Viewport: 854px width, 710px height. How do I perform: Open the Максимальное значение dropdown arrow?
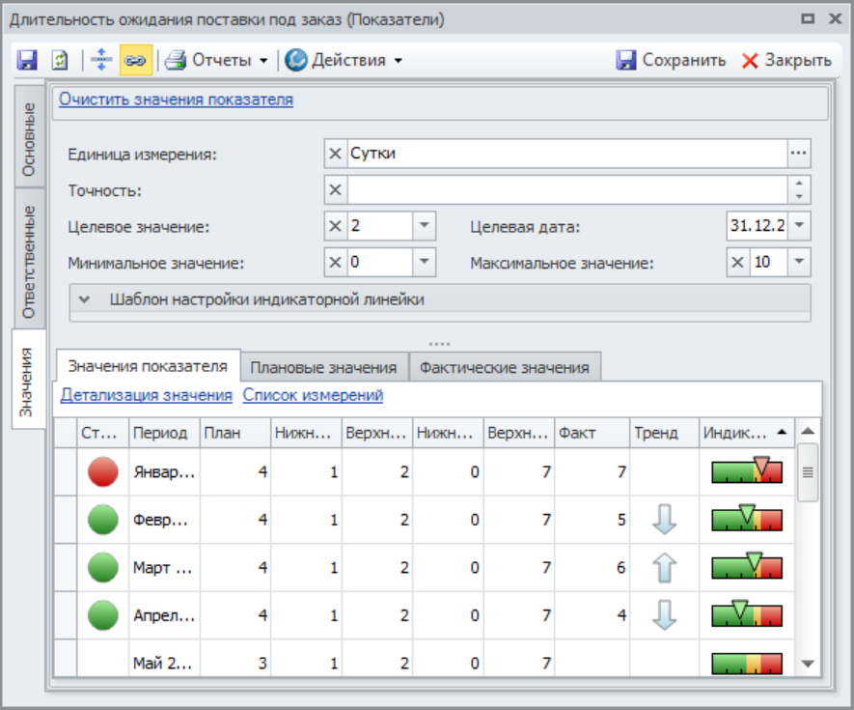(799, 263)
